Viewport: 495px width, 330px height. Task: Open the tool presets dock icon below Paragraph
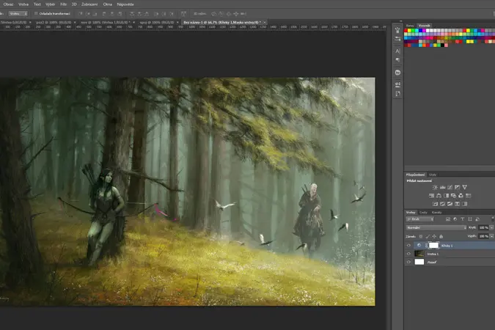pos(397,73)
